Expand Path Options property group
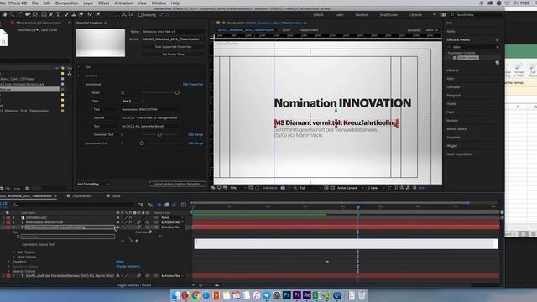The height and width of the screenshot is (302, 537). tap(14, 253)
